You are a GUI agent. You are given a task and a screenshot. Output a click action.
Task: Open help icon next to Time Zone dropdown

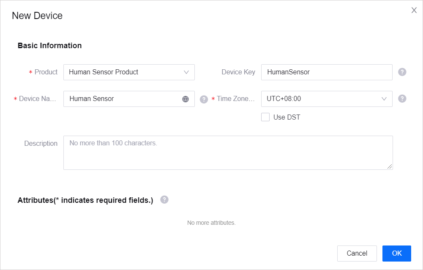coord(402,99)
